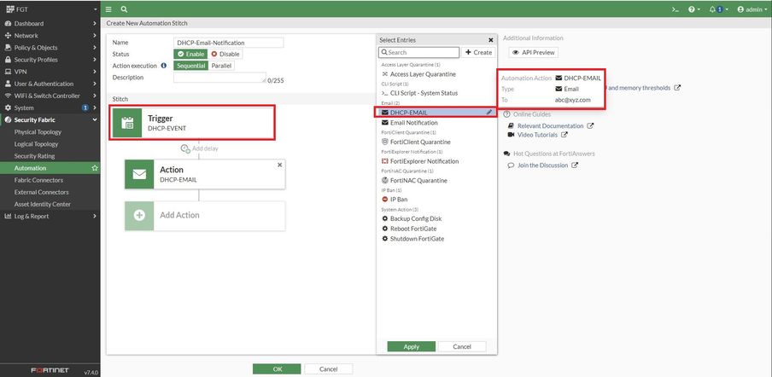Click Apply in Select Entries panel
Screen dimensions: 772x377
[x=411, y=346]
